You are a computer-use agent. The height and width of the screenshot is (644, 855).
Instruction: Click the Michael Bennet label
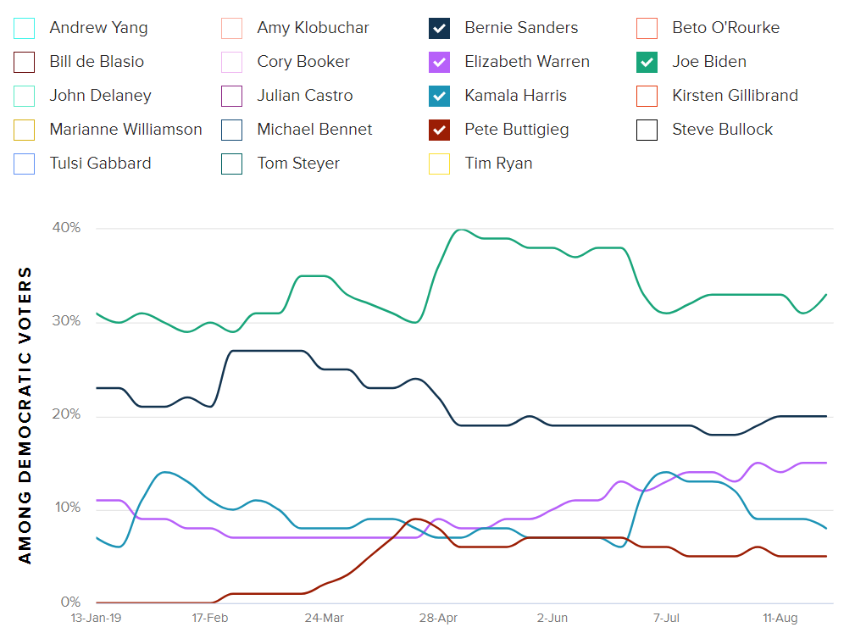coord(314,130)
